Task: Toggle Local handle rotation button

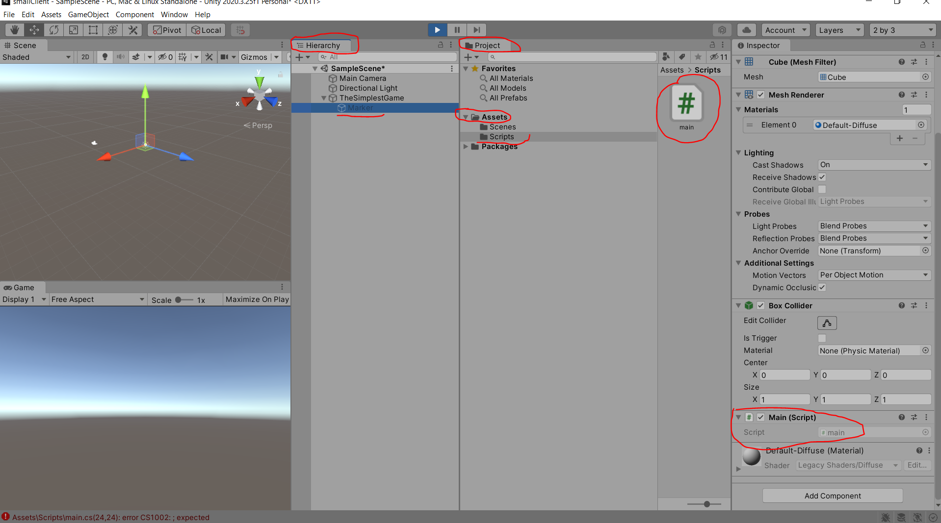Action: [x=206, y=30]
